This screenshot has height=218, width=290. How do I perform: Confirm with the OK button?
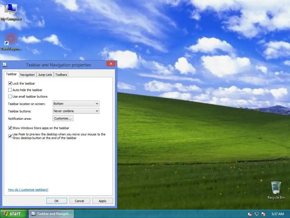[x=57, y=201]
